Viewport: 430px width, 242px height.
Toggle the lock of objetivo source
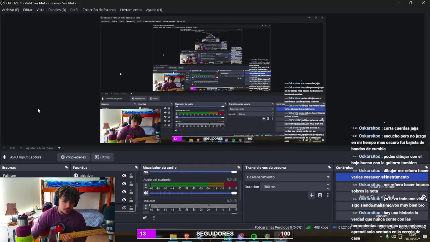tap(131, 175)
